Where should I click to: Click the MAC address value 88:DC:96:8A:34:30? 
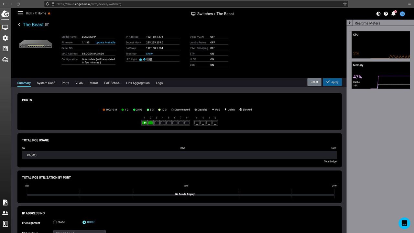click(x=93, y=54)
